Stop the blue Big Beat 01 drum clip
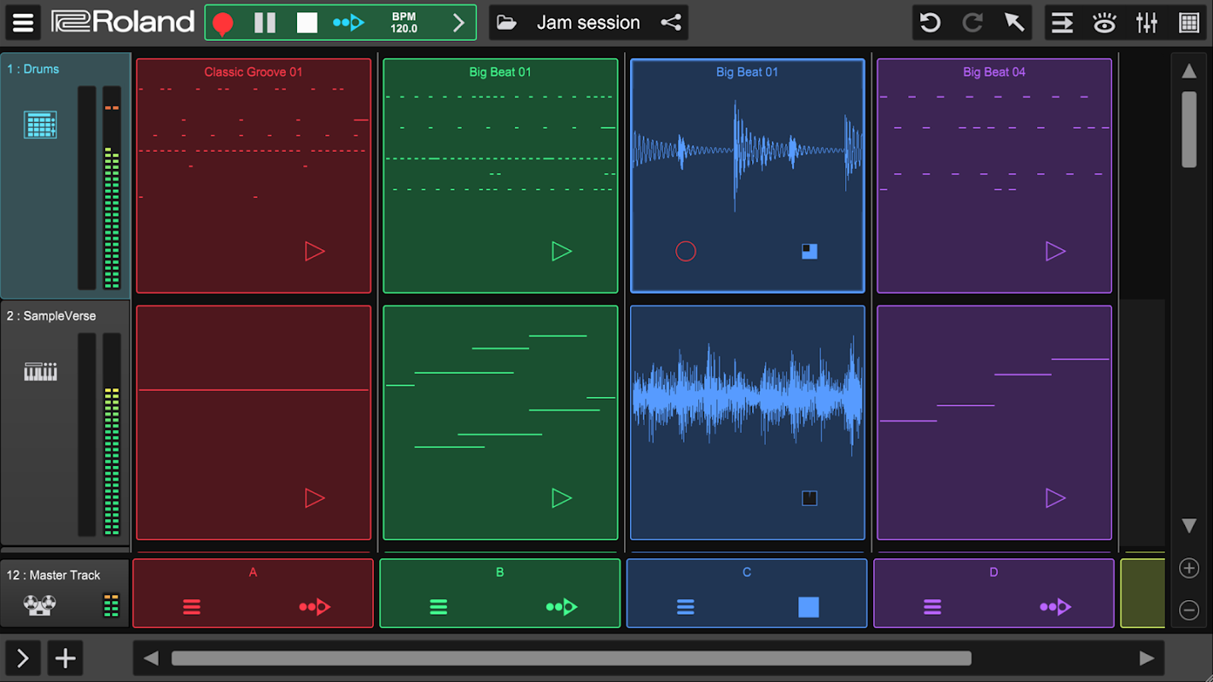Viewport: 1213px width, 682px height. click(x=809, y=251)
